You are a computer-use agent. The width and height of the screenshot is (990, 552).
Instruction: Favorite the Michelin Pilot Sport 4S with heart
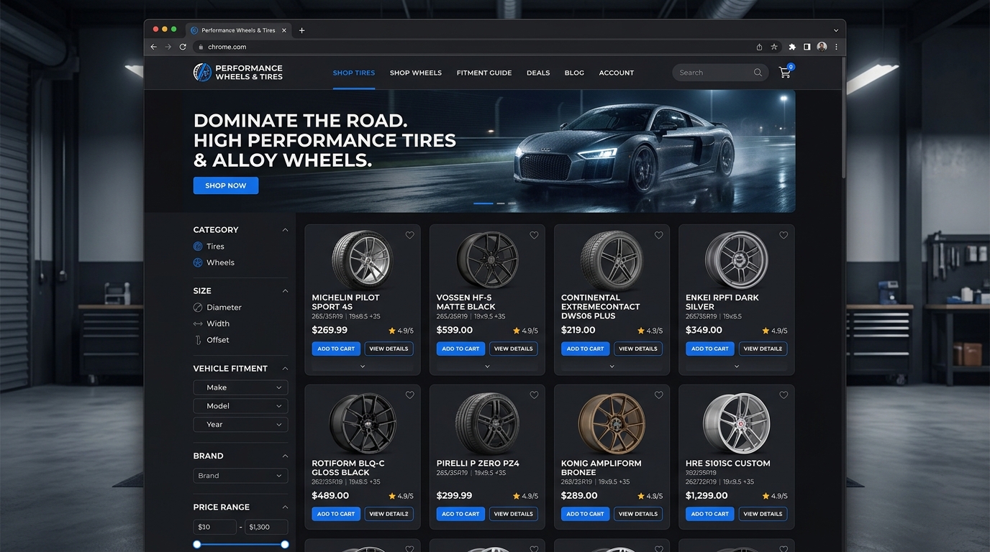tap(410, 235)
